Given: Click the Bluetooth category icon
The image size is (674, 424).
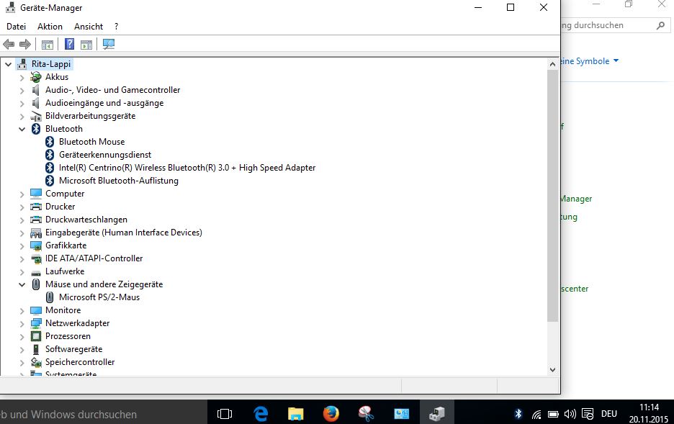Looking at the screenshot, I should click(x=36, y=129).
